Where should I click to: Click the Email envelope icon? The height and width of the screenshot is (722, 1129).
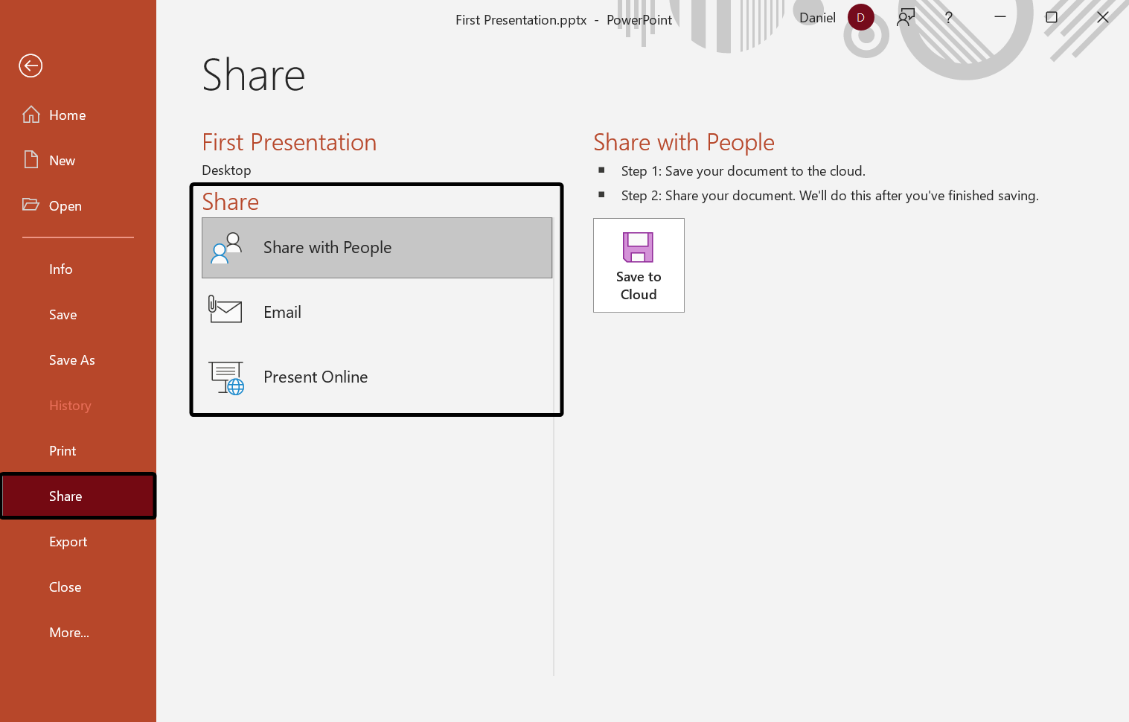click(226, 310)
